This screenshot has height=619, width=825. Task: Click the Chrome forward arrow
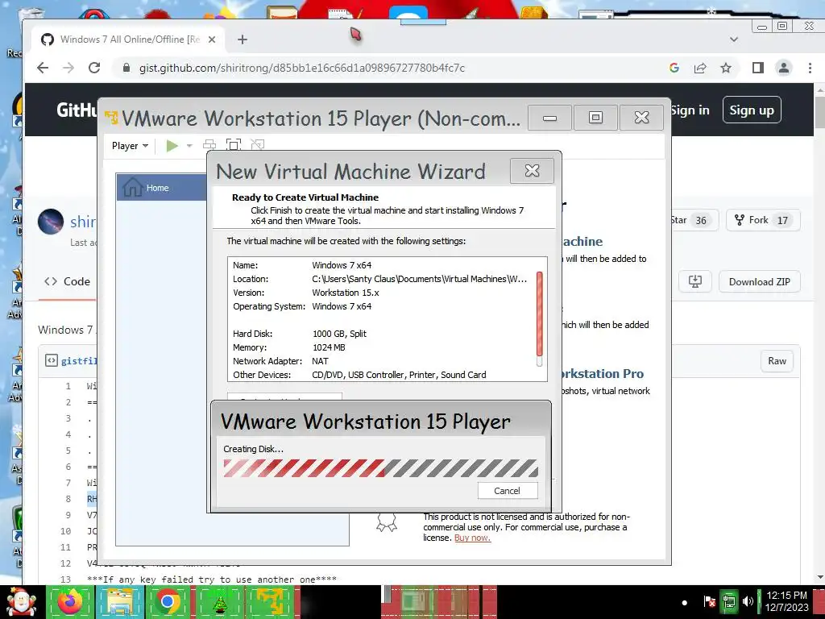click(68, 68)
